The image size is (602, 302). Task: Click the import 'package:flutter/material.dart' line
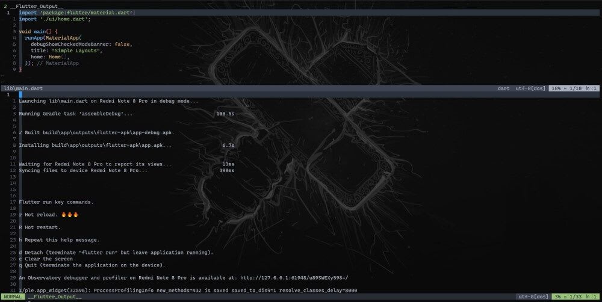point(77,13)
